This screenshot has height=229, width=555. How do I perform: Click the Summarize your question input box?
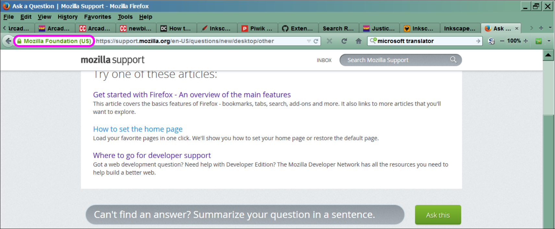click(245, 214)
